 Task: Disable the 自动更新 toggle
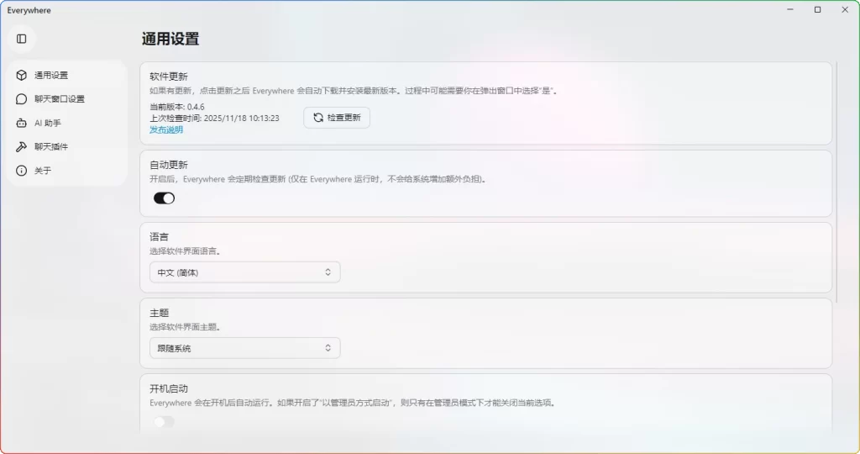coord(164,198)
